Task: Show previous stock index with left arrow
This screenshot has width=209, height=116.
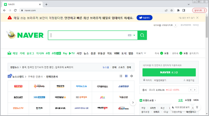Action: (191, 90)
